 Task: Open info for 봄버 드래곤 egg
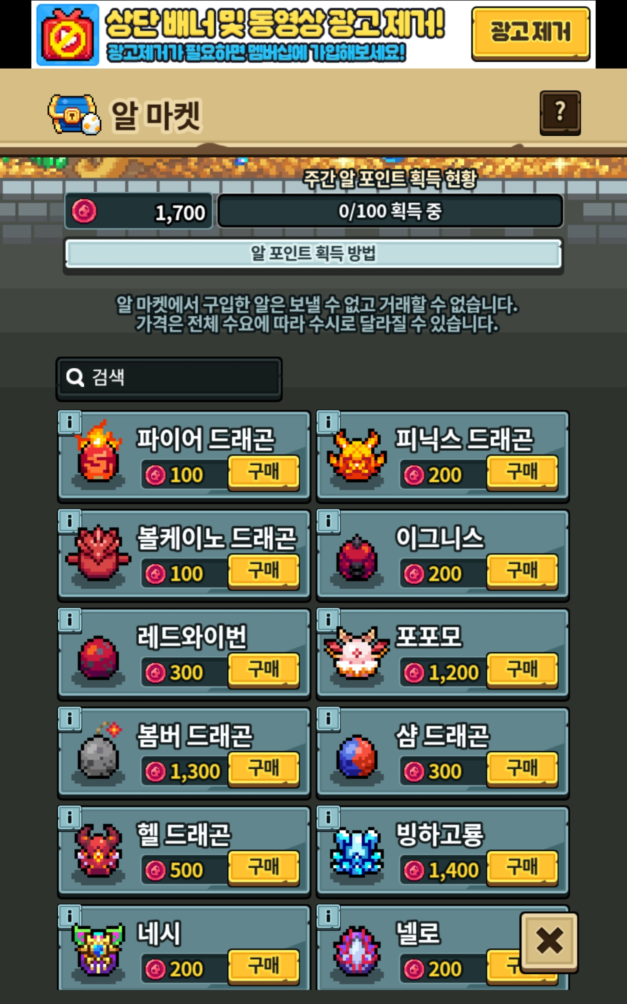click(x=70, y=718)
